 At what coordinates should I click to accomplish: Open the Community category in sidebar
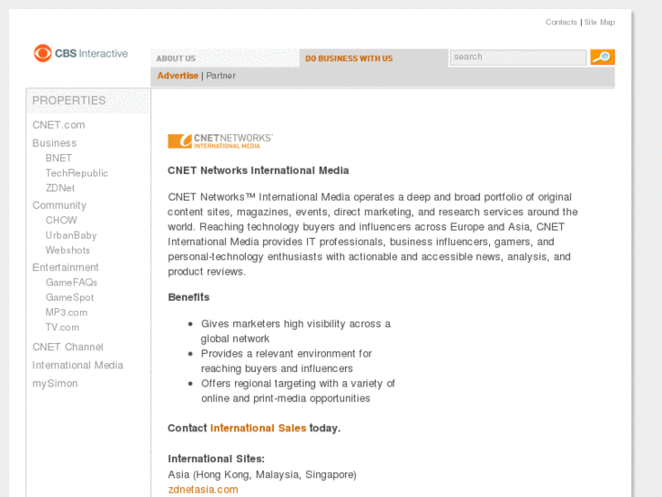tap(59, 205)
